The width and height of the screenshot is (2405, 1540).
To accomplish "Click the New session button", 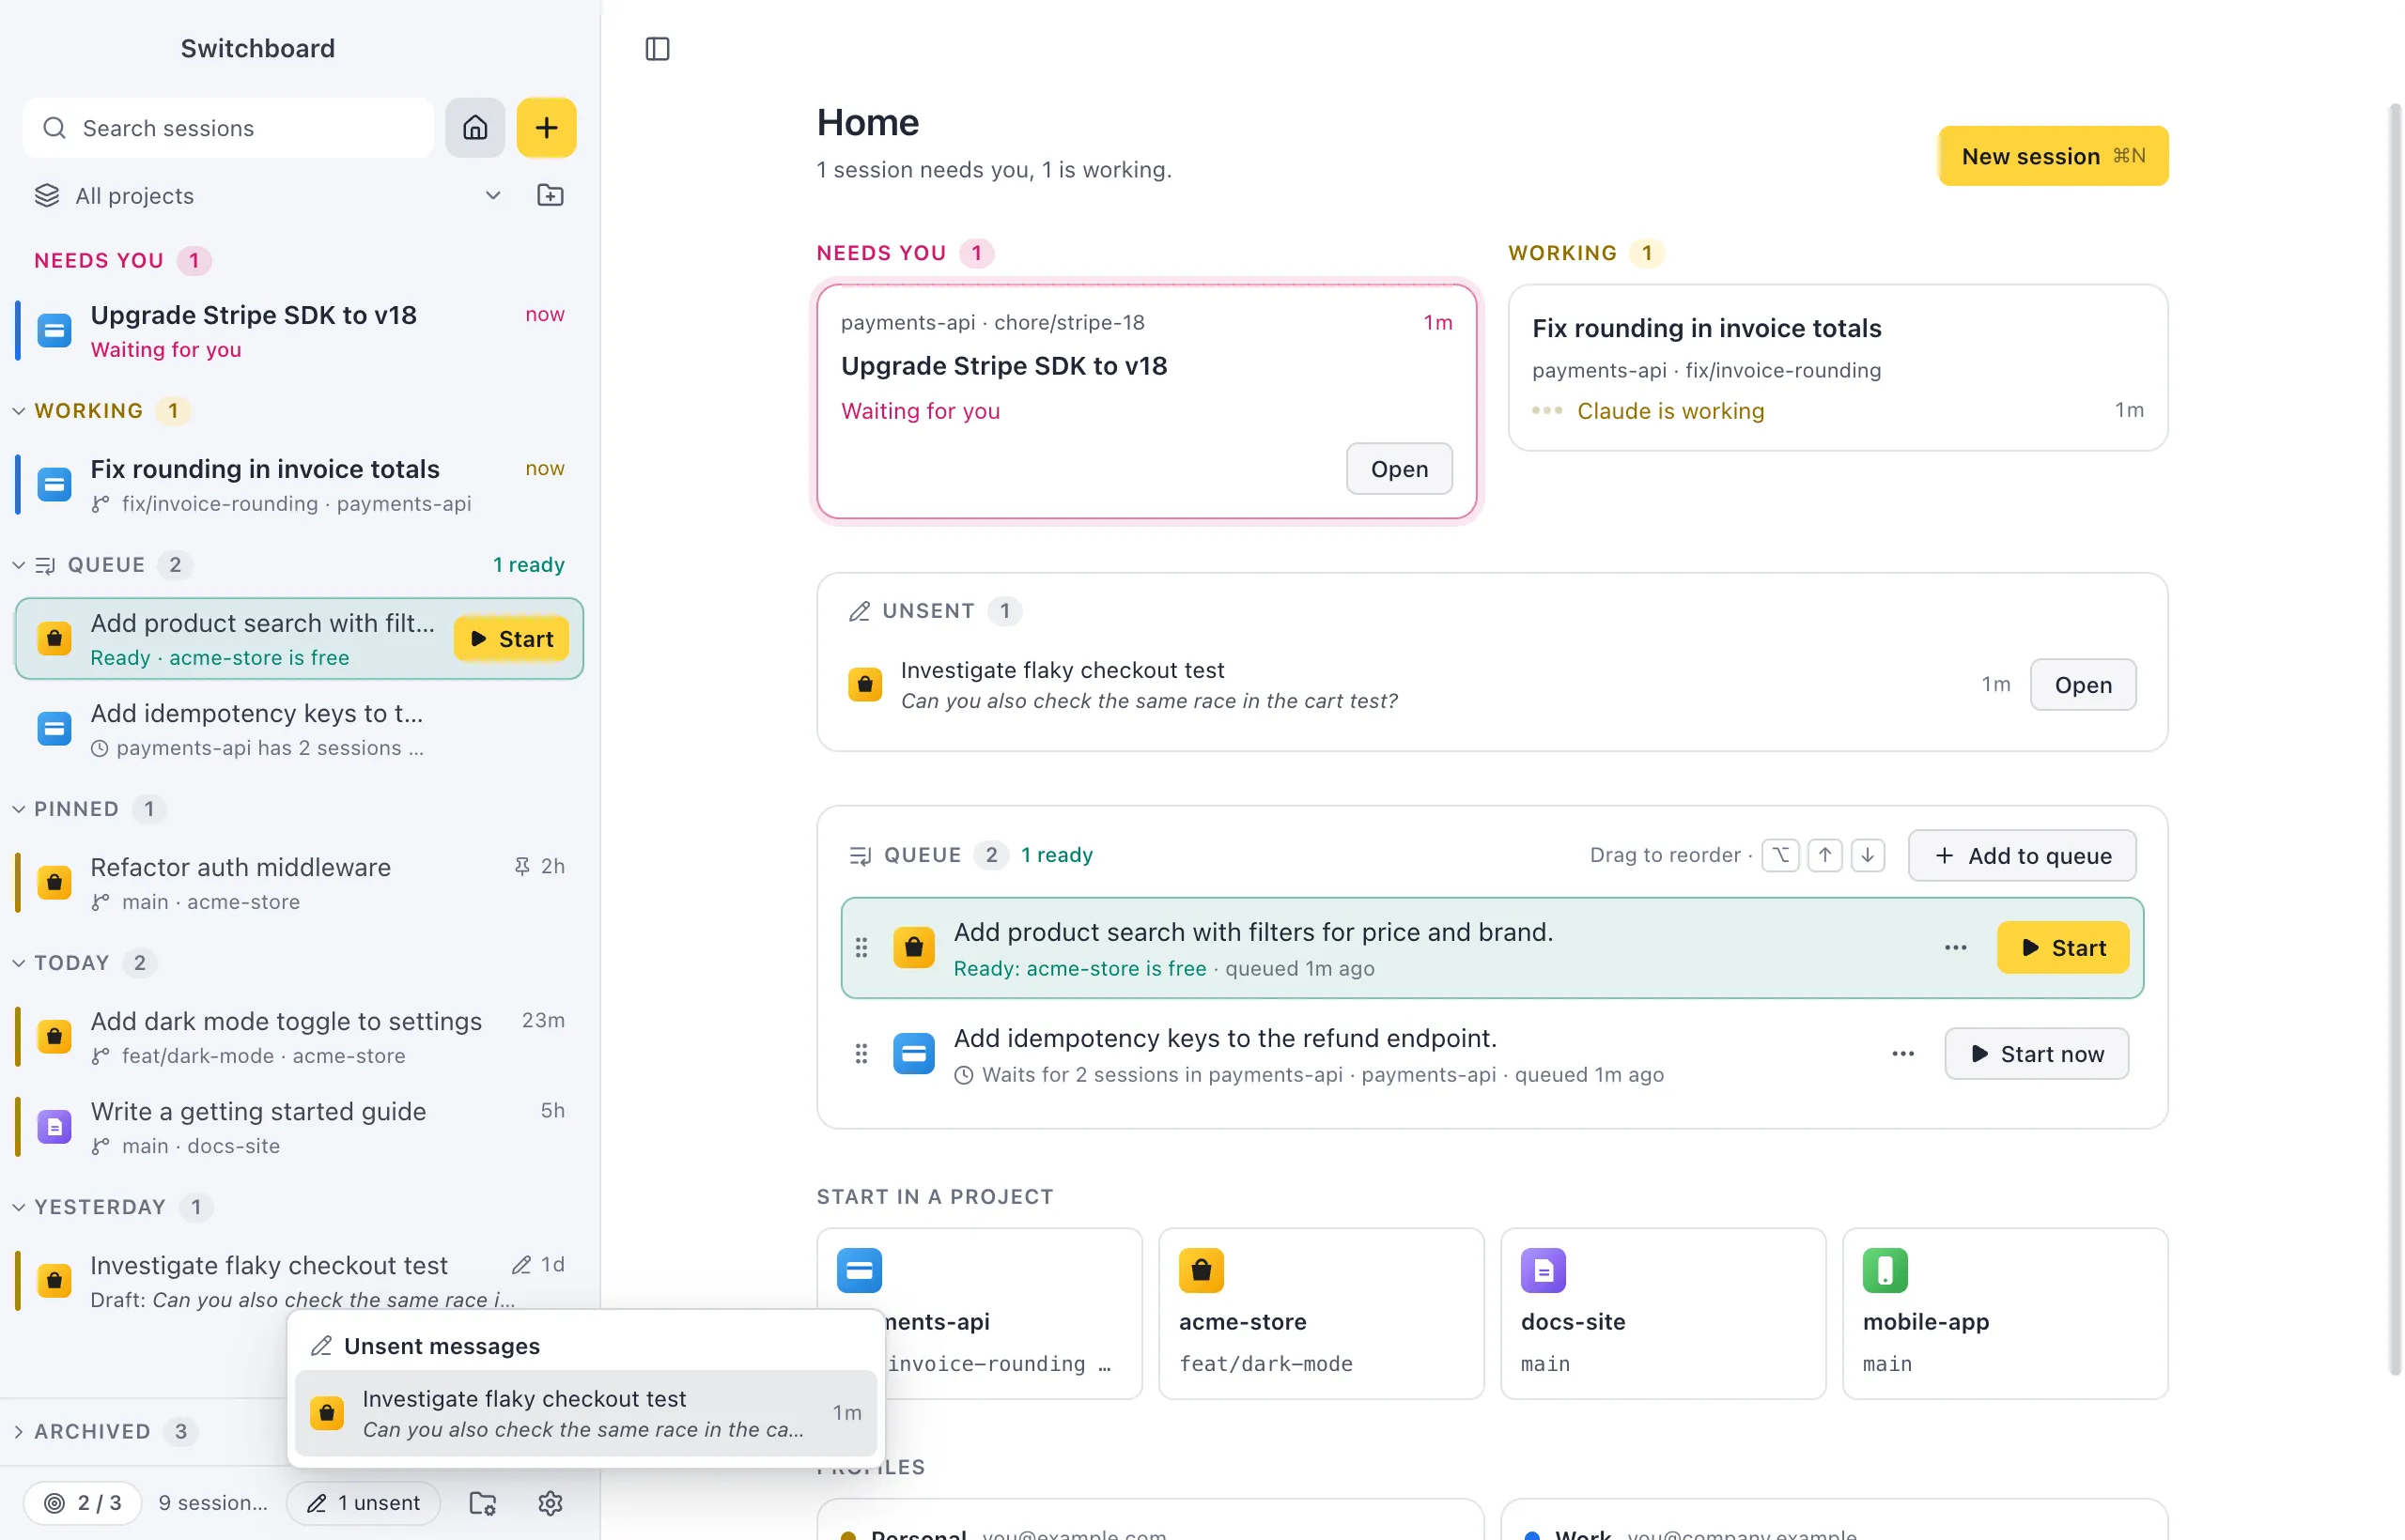I will 2053,156.
